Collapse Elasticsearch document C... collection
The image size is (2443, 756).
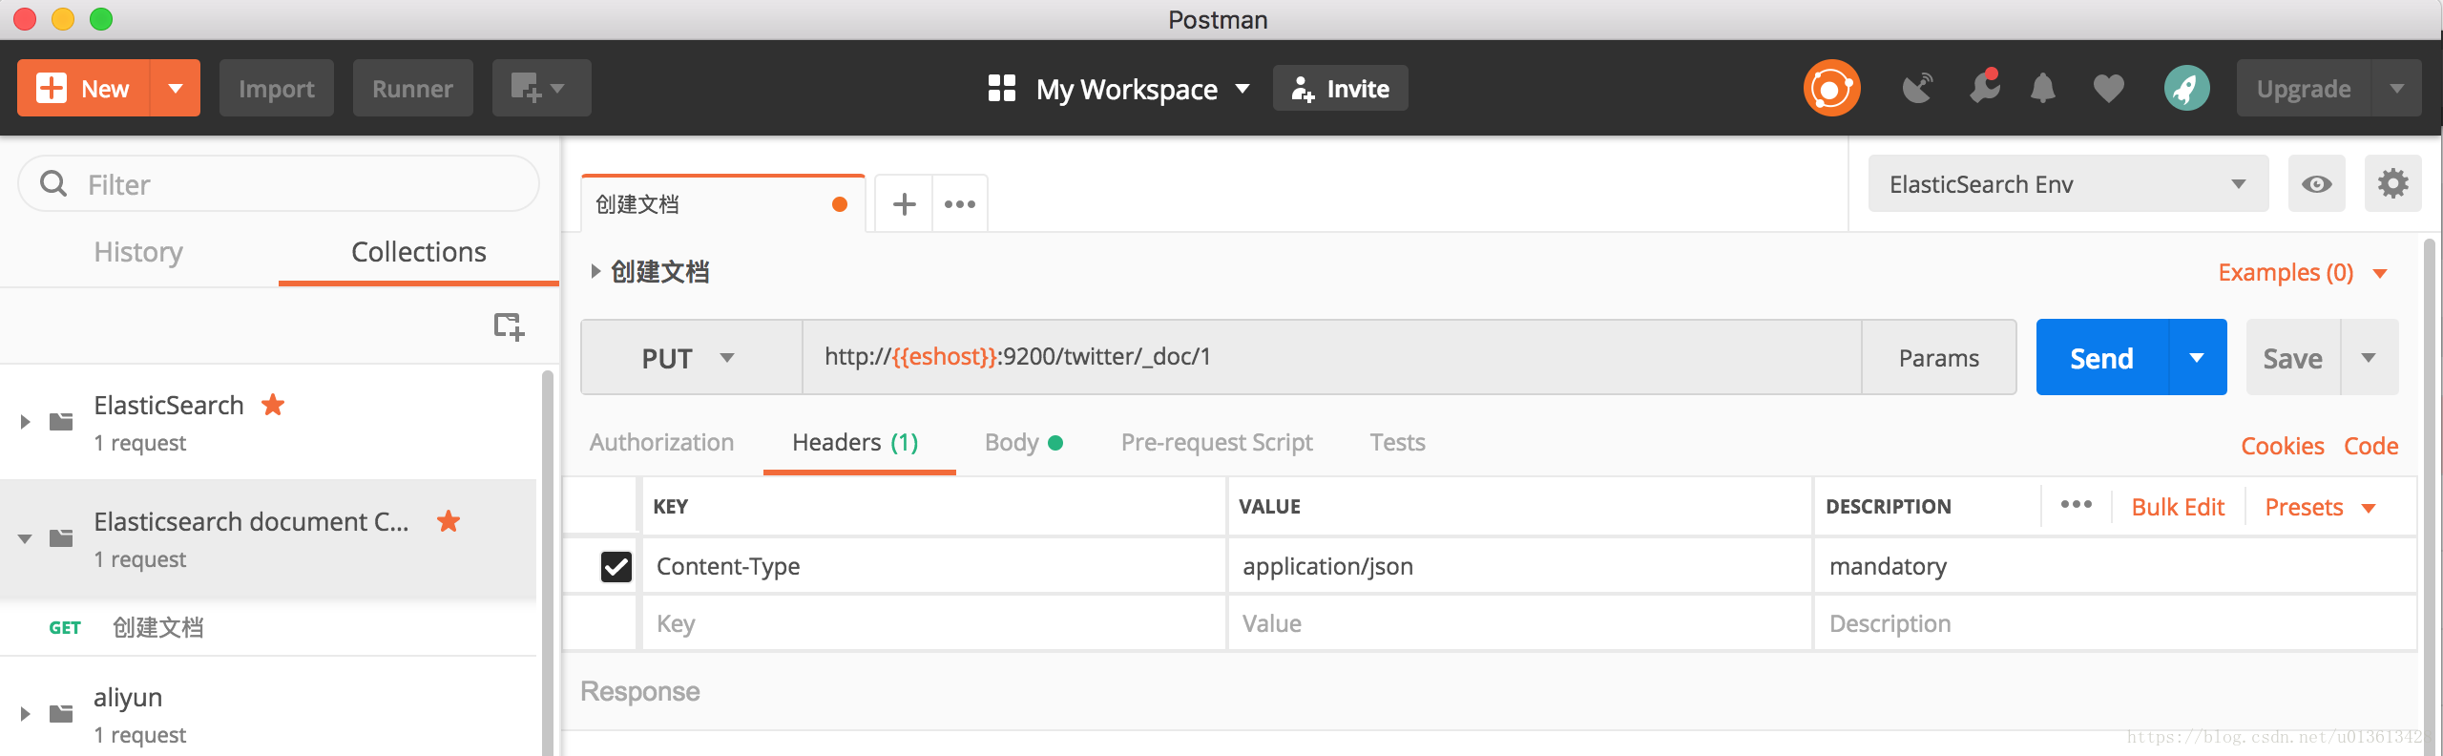point(26,538)
